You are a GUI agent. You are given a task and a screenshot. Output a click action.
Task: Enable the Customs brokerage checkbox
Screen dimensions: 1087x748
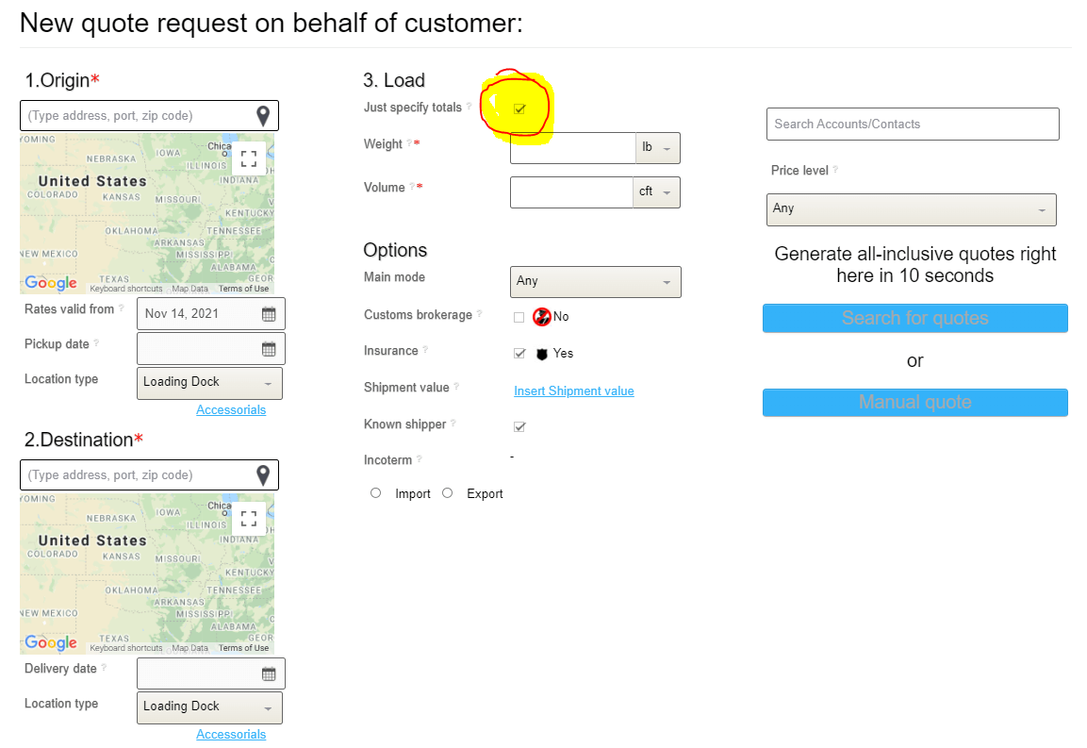tap(519, 318)
